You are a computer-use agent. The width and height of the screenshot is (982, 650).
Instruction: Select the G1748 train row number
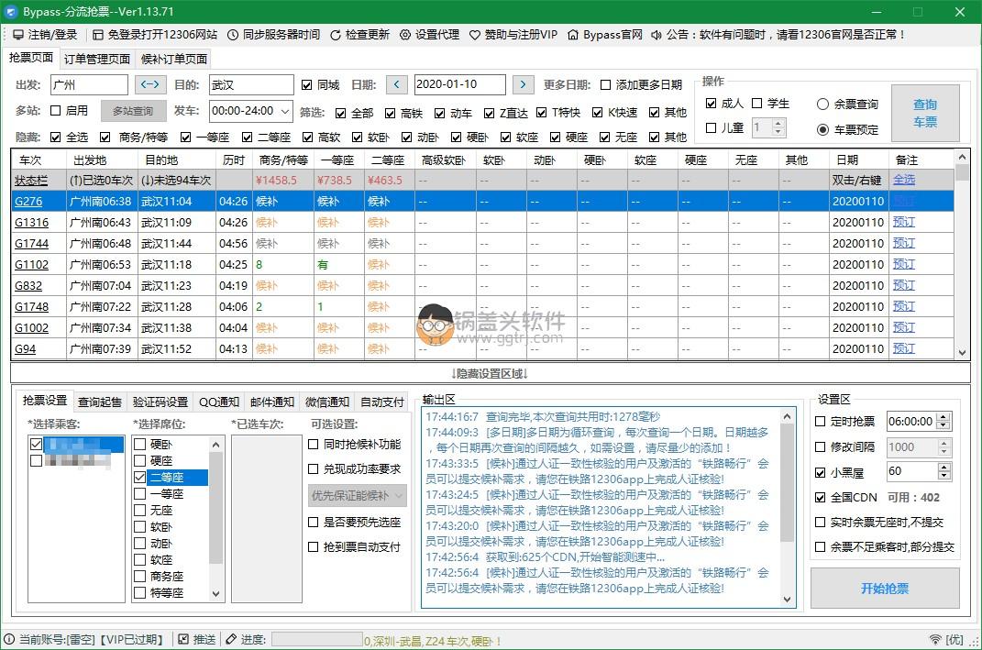(31, 306)
